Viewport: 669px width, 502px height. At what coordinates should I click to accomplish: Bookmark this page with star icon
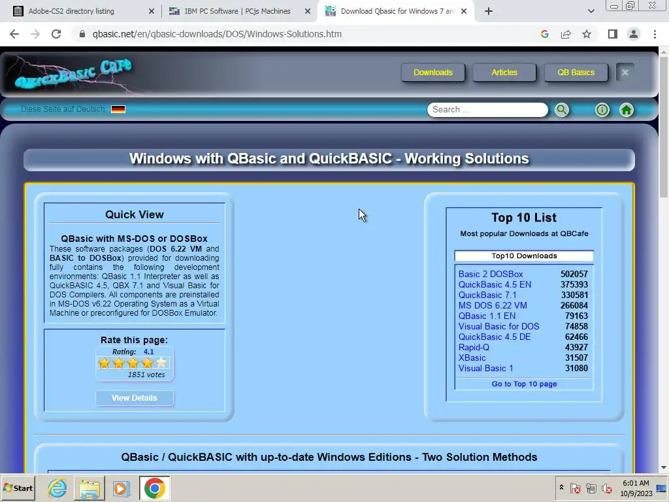tap(587, 34)
